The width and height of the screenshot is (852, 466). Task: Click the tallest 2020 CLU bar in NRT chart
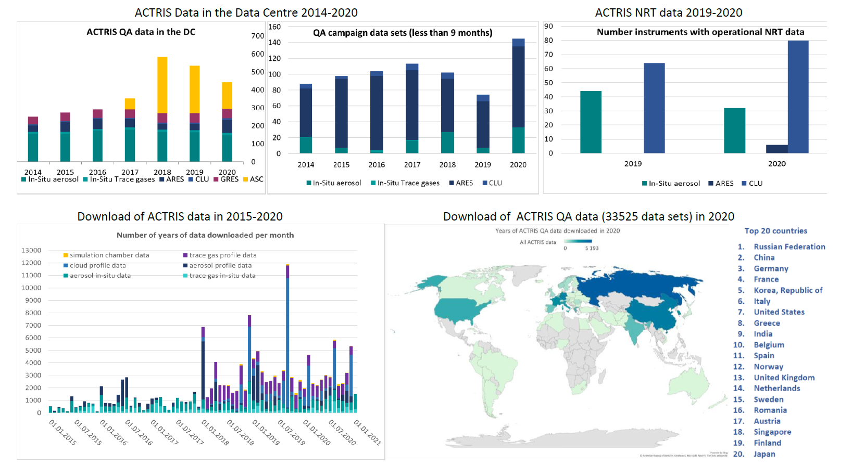[798, 97]
